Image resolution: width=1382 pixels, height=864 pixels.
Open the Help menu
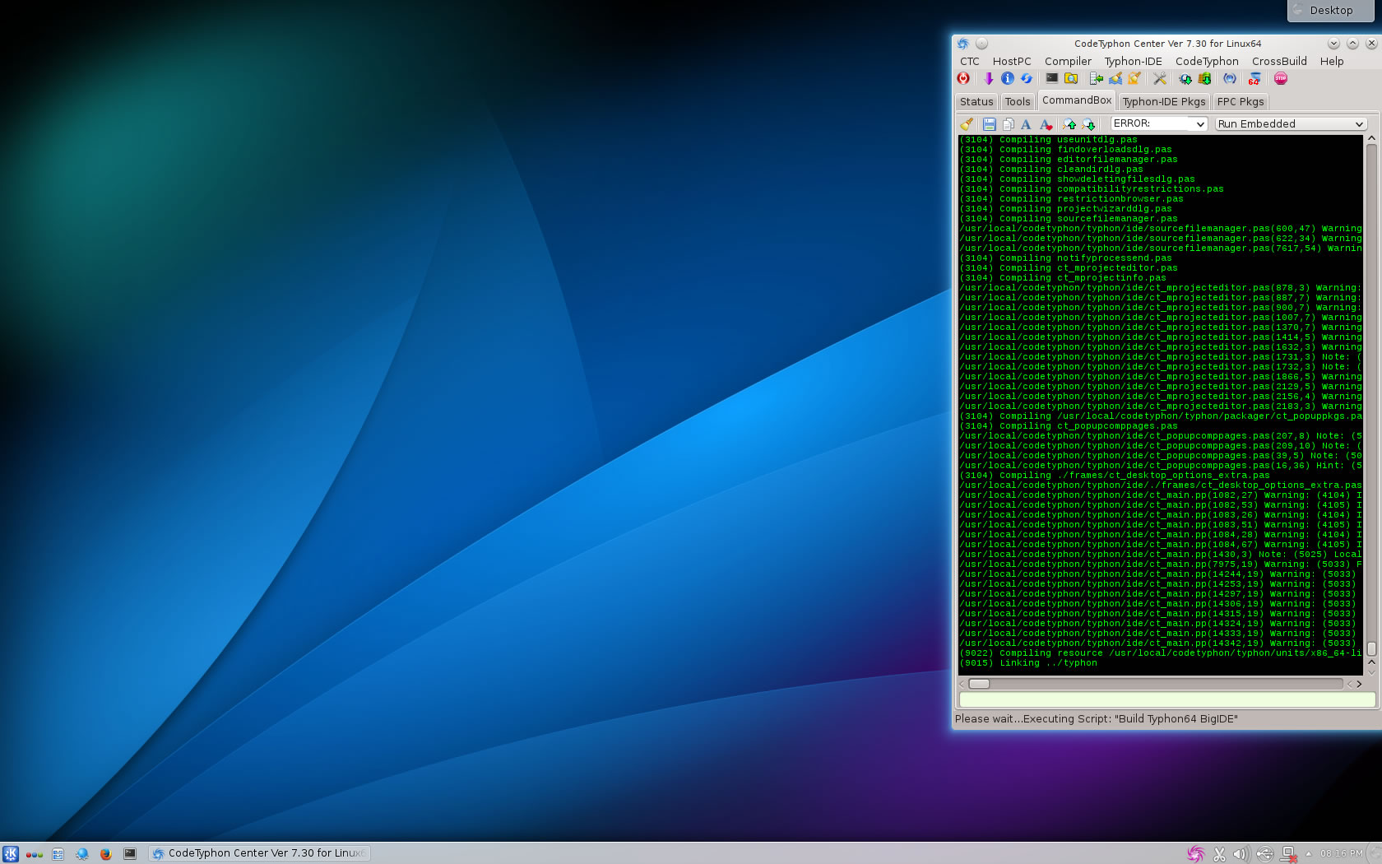click(1332, 61)
